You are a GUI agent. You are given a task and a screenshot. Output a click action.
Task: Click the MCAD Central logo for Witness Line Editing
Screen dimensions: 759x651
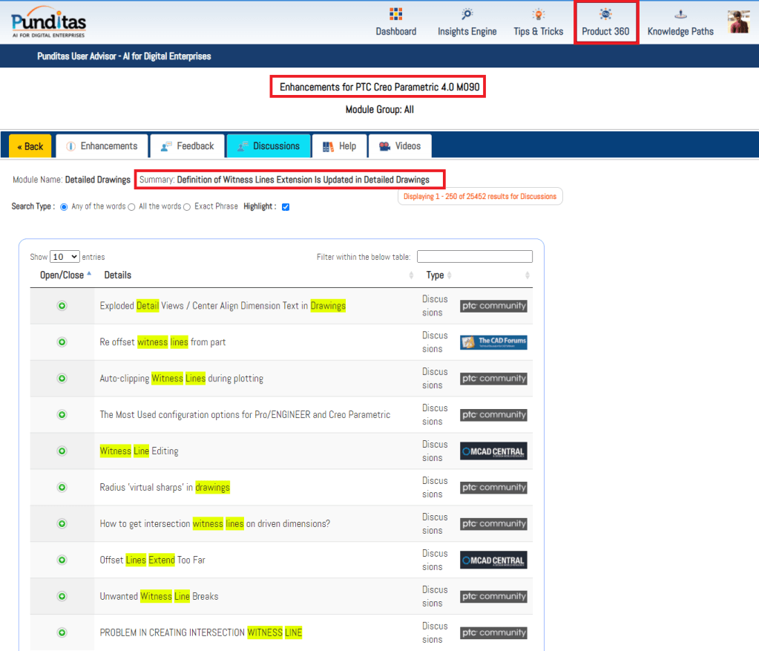click(493, 451)
